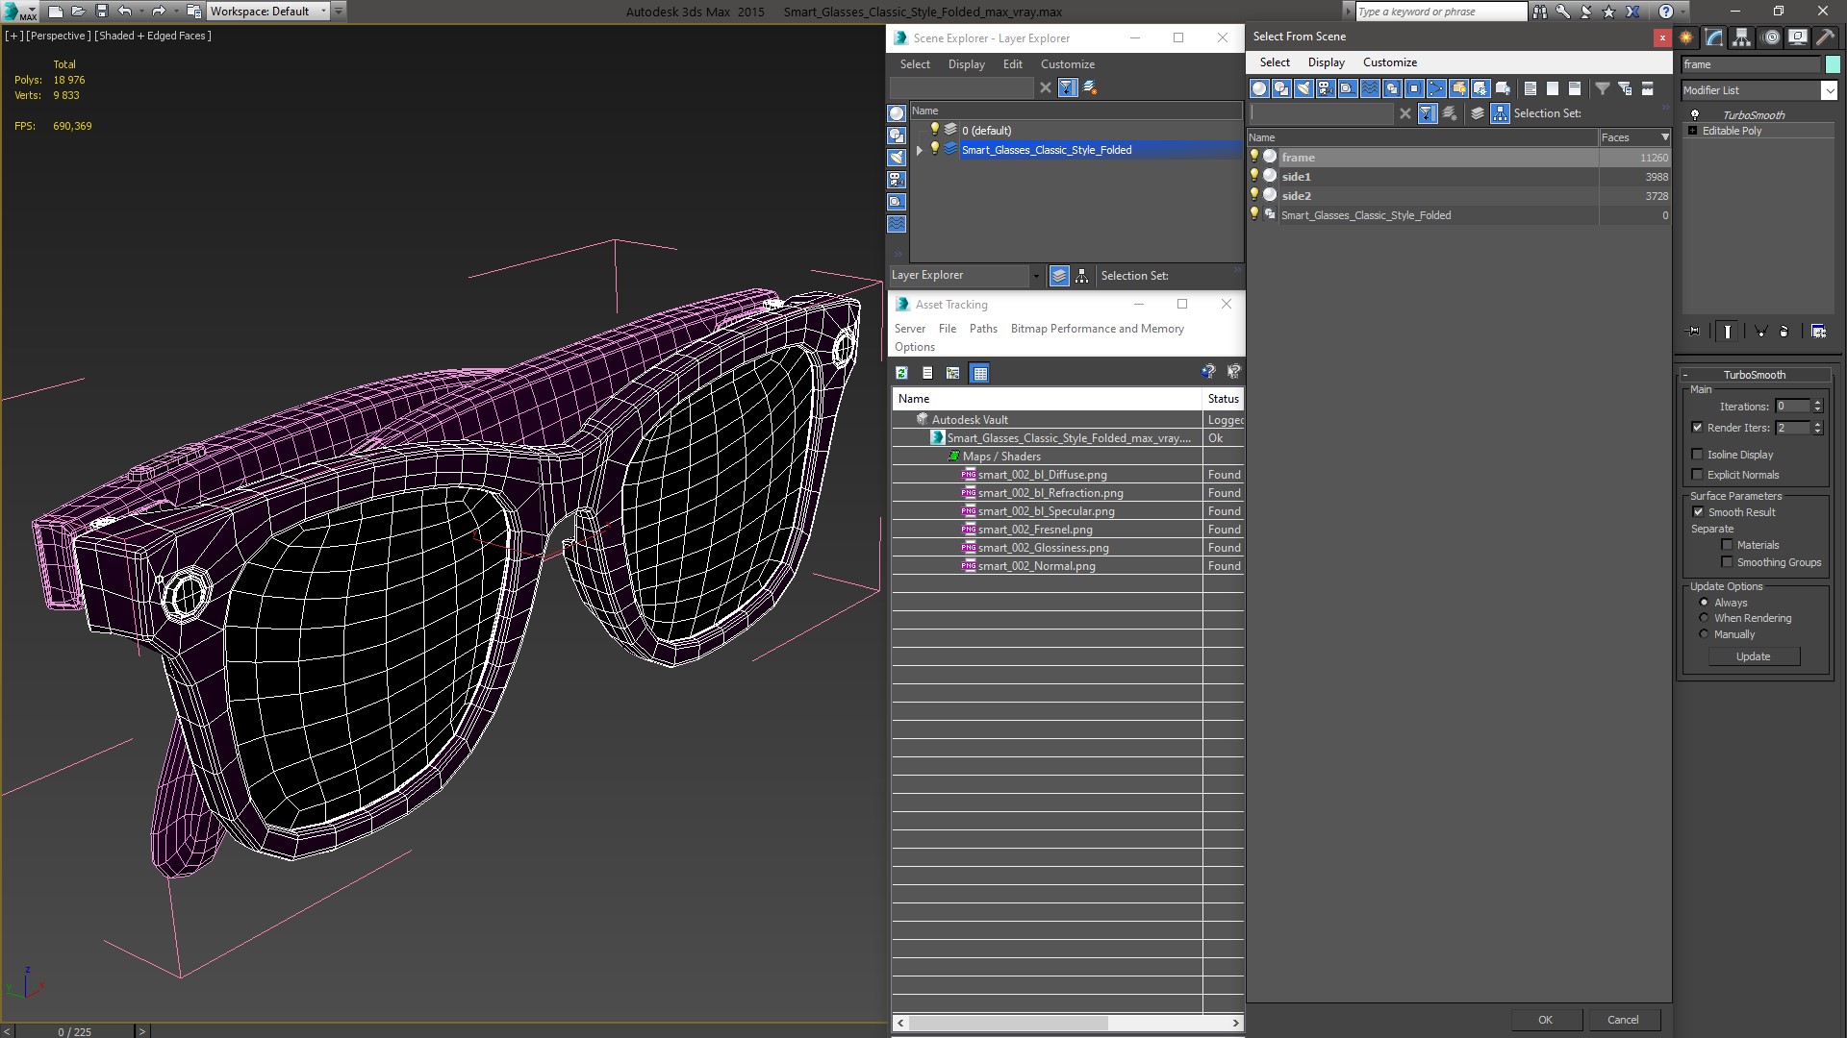Click the Iterations spinner field
This screenshot has width=1847, height=1038.
pyautogui.click(x=1792, y=407)
